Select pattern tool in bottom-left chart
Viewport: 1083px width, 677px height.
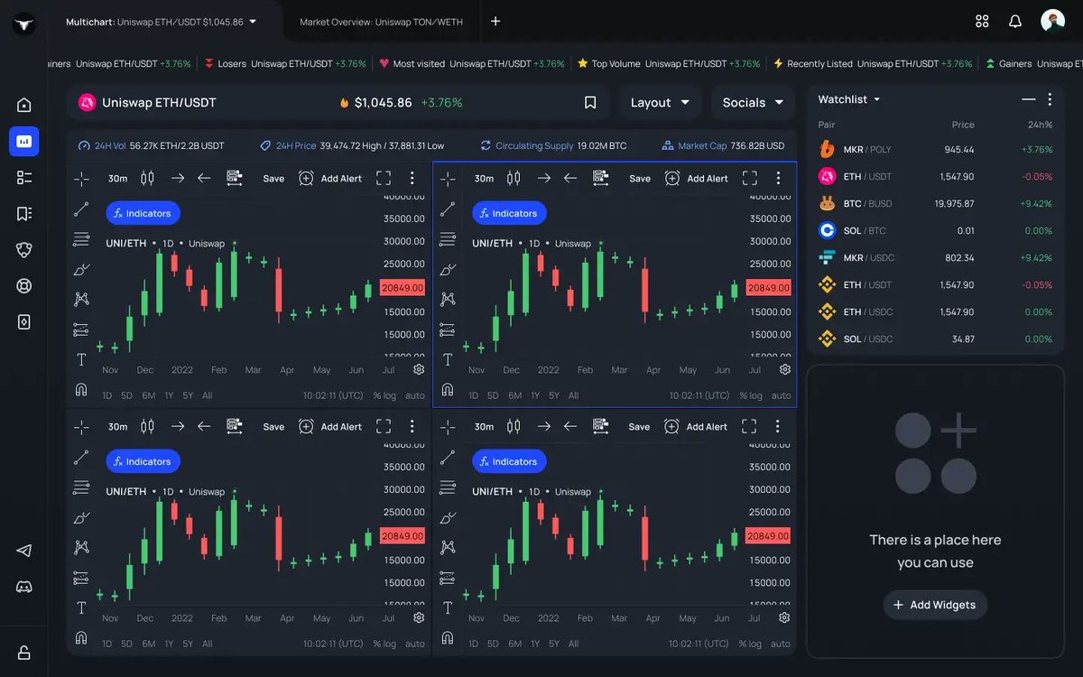click(x=81, y=547)
